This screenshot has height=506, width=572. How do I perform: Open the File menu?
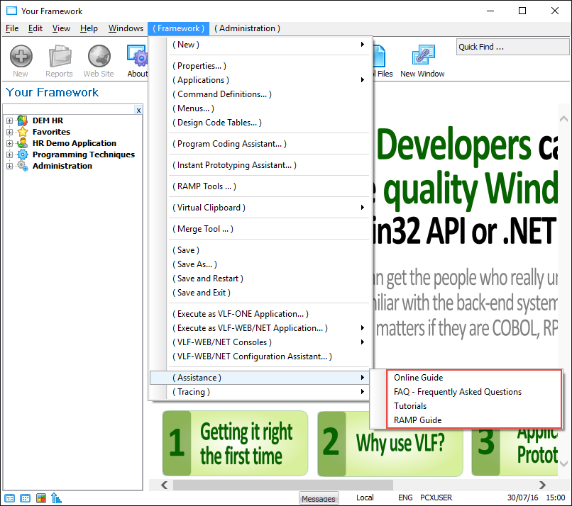12,28
